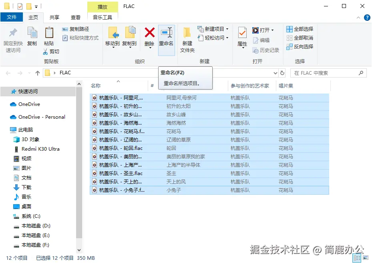Image resolution: width=372 pixels, height=263 pixels.
Task: Click the sidebar scrollbar up arrow
Action: [79, 84]
